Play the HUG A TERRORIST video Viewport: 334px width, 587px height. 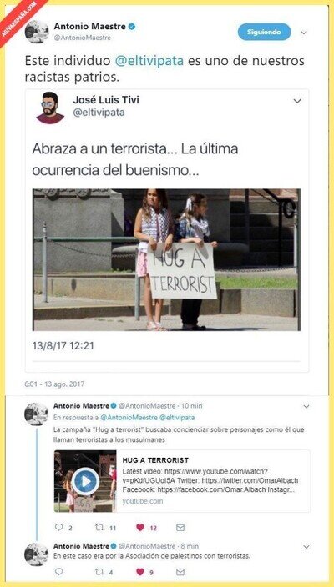point(85,481)
